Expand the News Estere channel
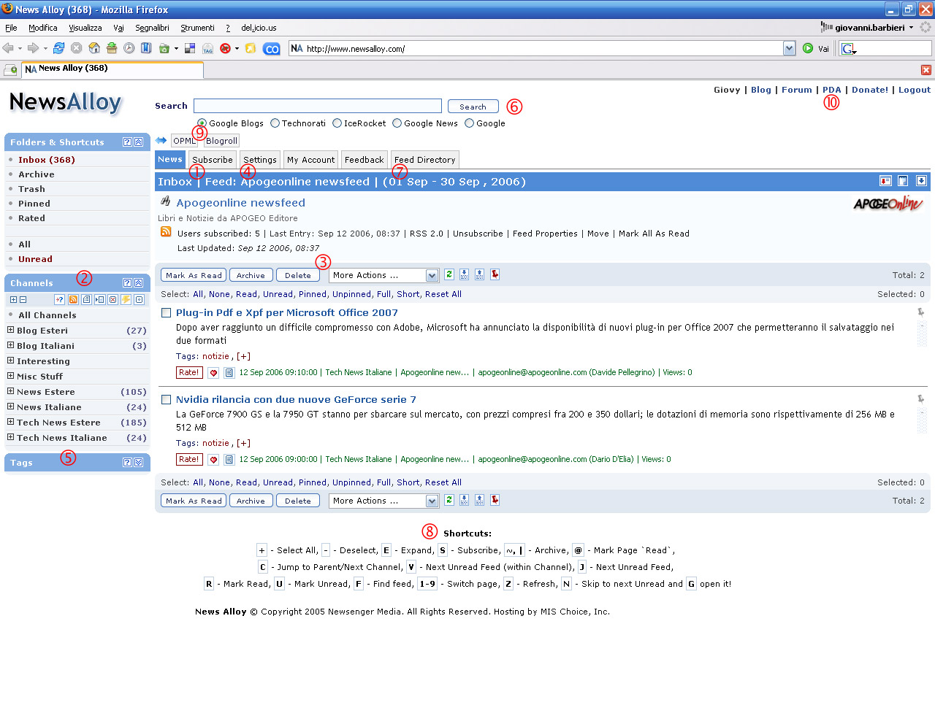The width and height of the screenshot is (935, 705). (x=11, y=391)
